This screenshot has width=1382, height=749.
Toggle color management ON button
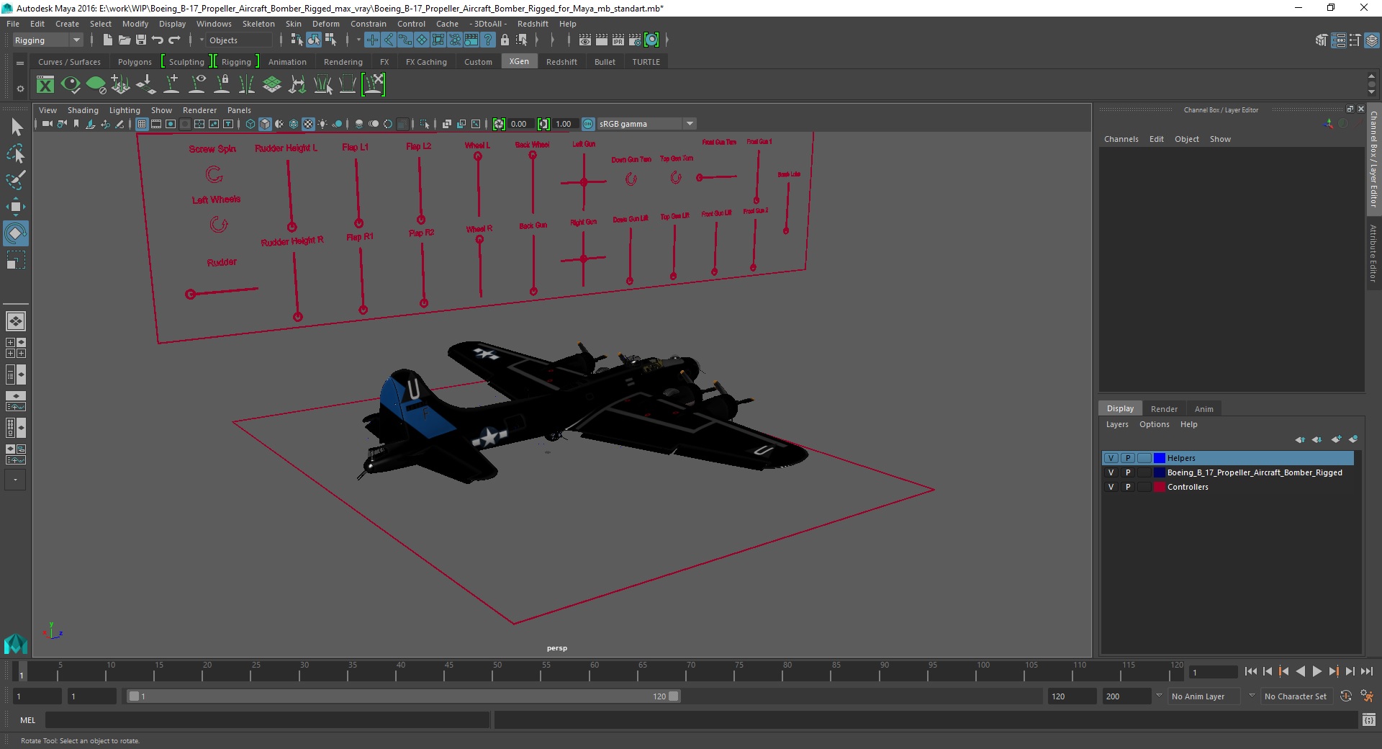[588, 124]
